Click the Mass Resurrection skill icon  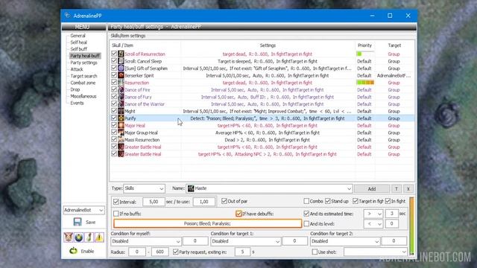pos(121,139)
